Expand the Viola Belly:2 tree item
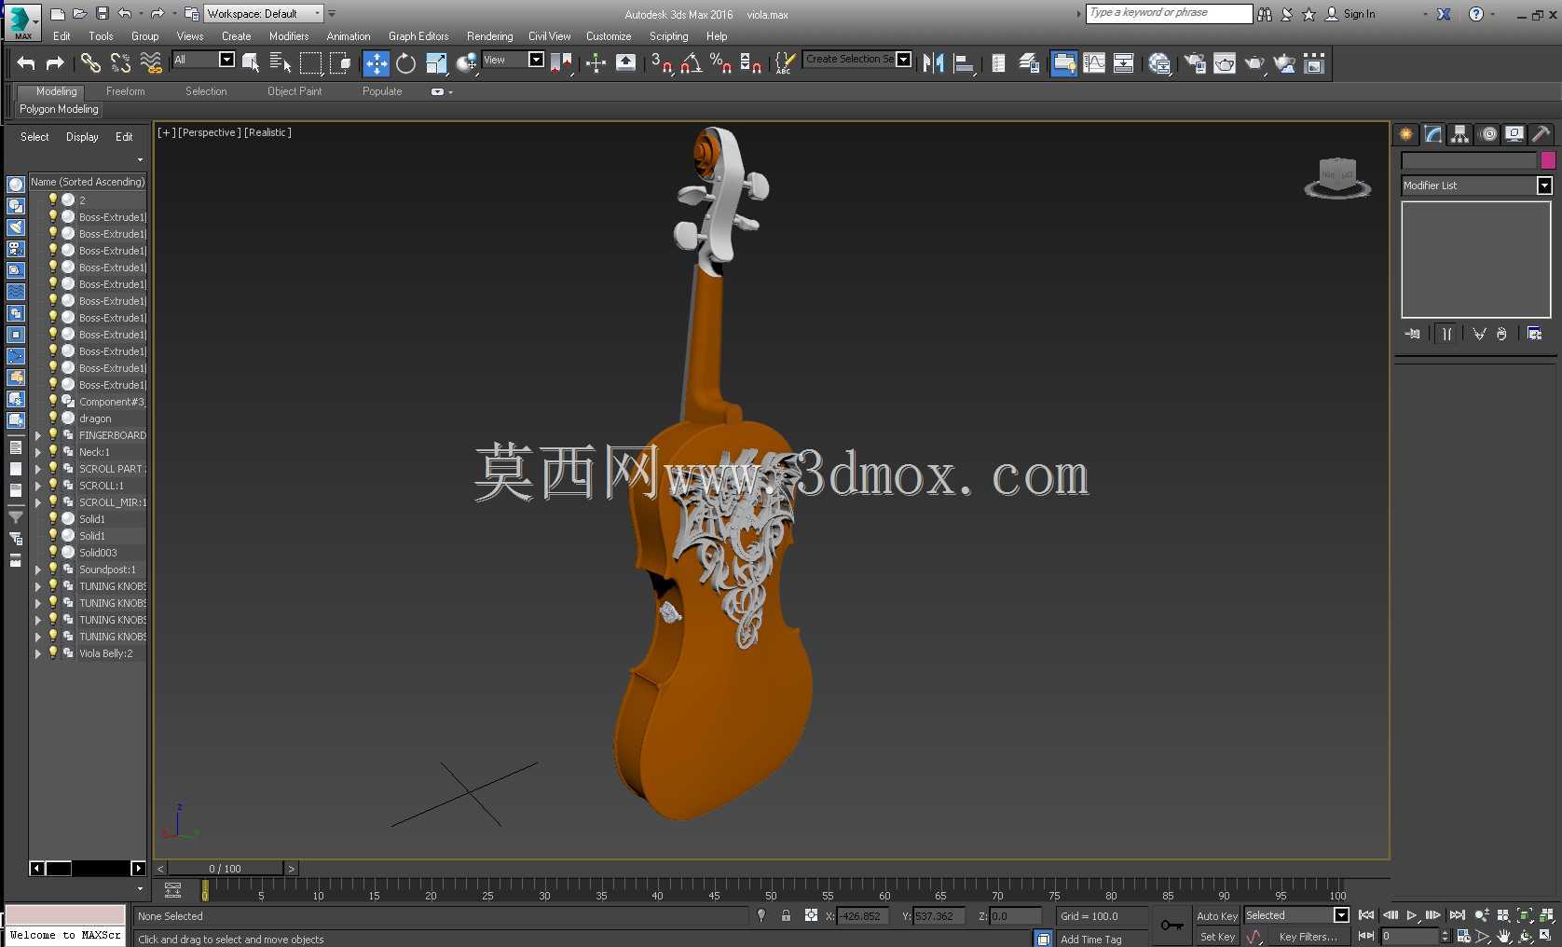1562x947 pixels. (38, 653)
